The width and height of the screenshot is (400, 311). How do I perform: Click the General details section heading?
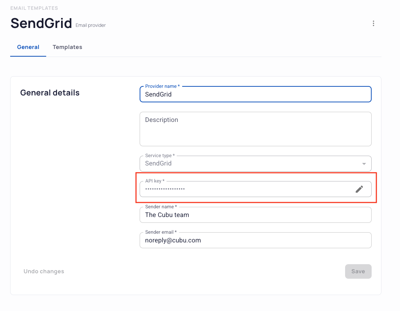[x=50, y=93]
